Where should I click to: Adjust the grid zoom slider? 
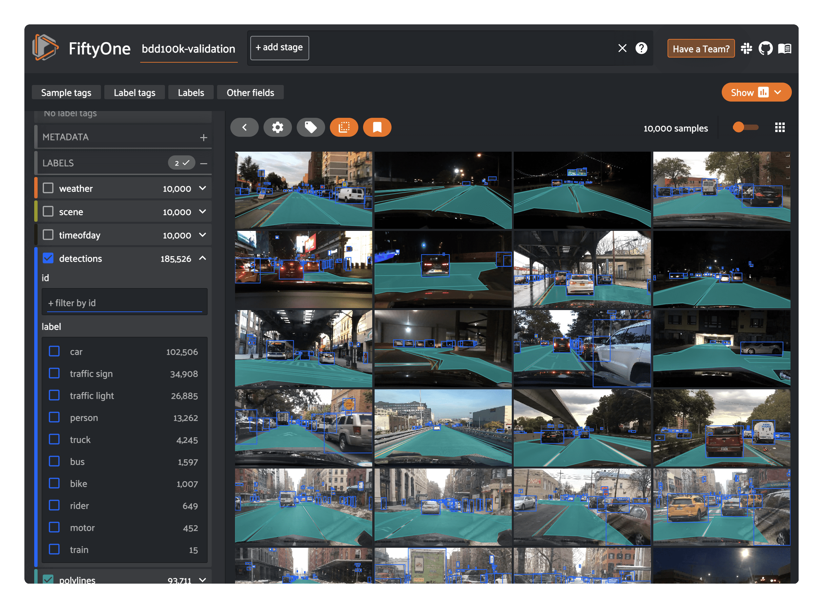coord(745,127)
